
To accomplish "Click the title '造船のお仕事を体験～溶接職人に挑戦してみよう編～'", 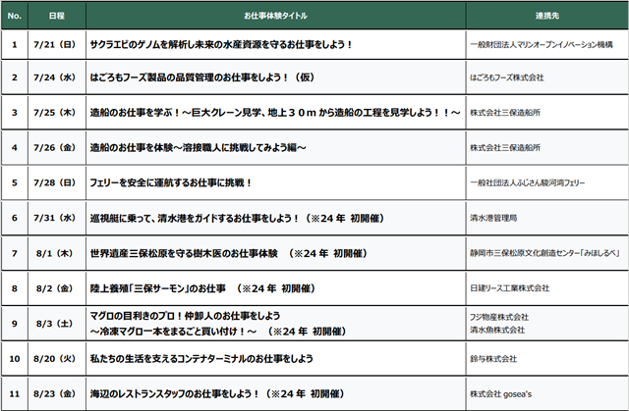I will coord(199,148).
